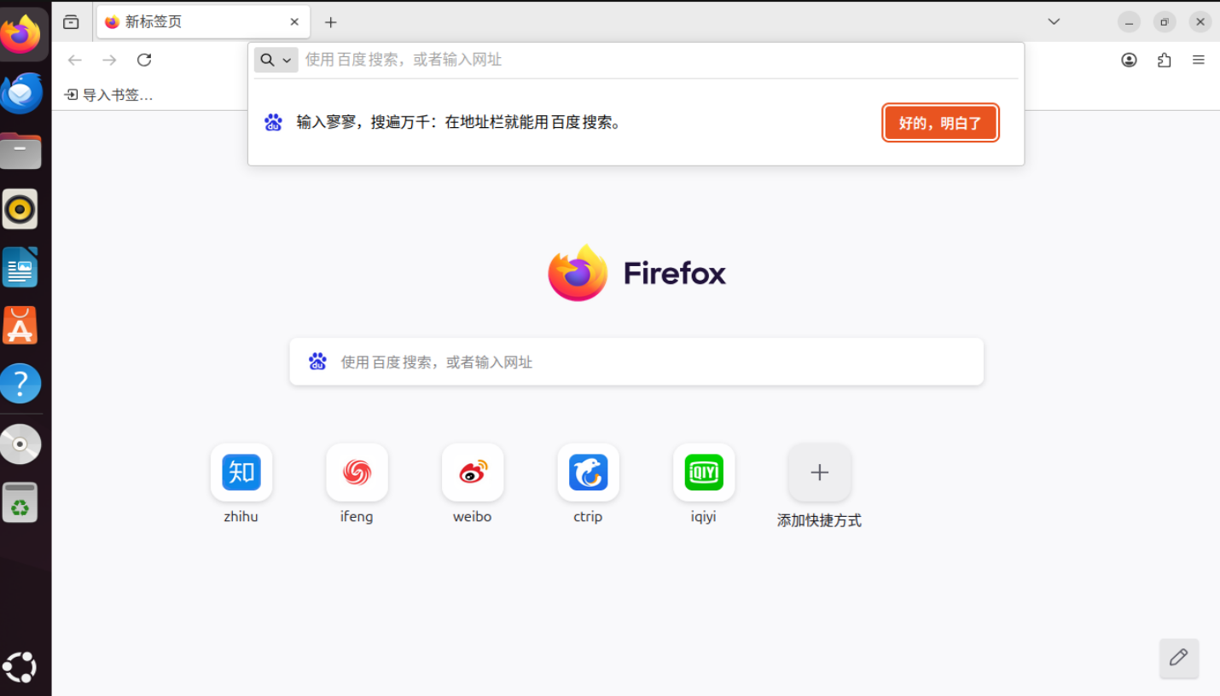The height and width of the screenshot is (696, 1220).
Task: Launch LibreOffice Writer from the dock
Action: pyautogui.click(x=20, y=267)
